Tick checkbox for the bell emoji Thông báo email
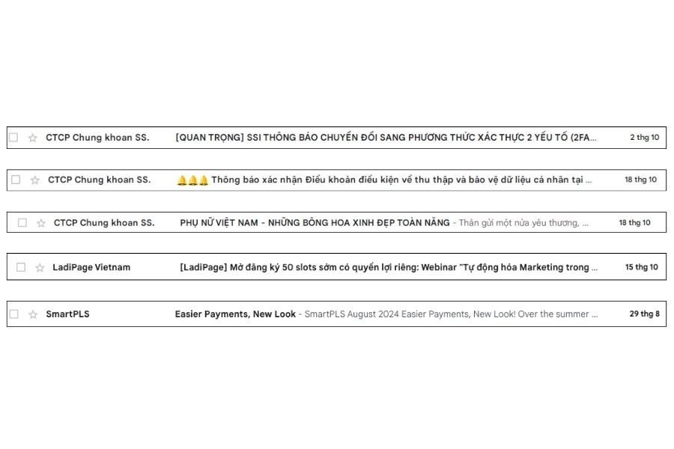674x449 pixels. click(x=16, y=180)
